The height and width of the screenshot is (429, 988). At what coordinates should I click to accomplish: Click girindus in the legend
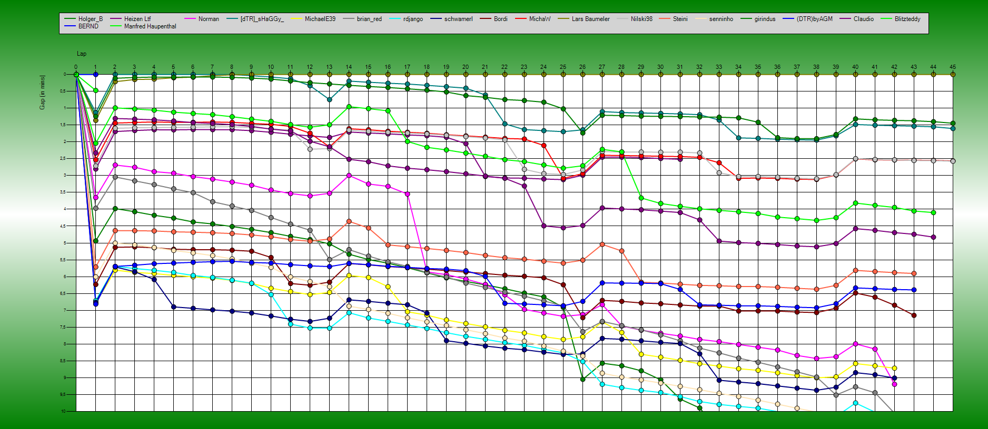pyautogui.click(x=765, y=19)
